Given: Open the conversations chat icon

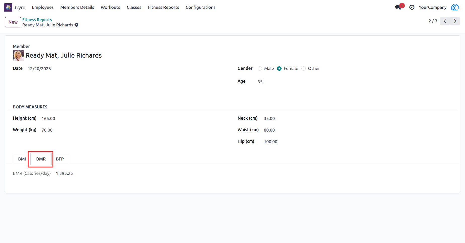Looking at the screenshot, I should click(x=398, y=7).
